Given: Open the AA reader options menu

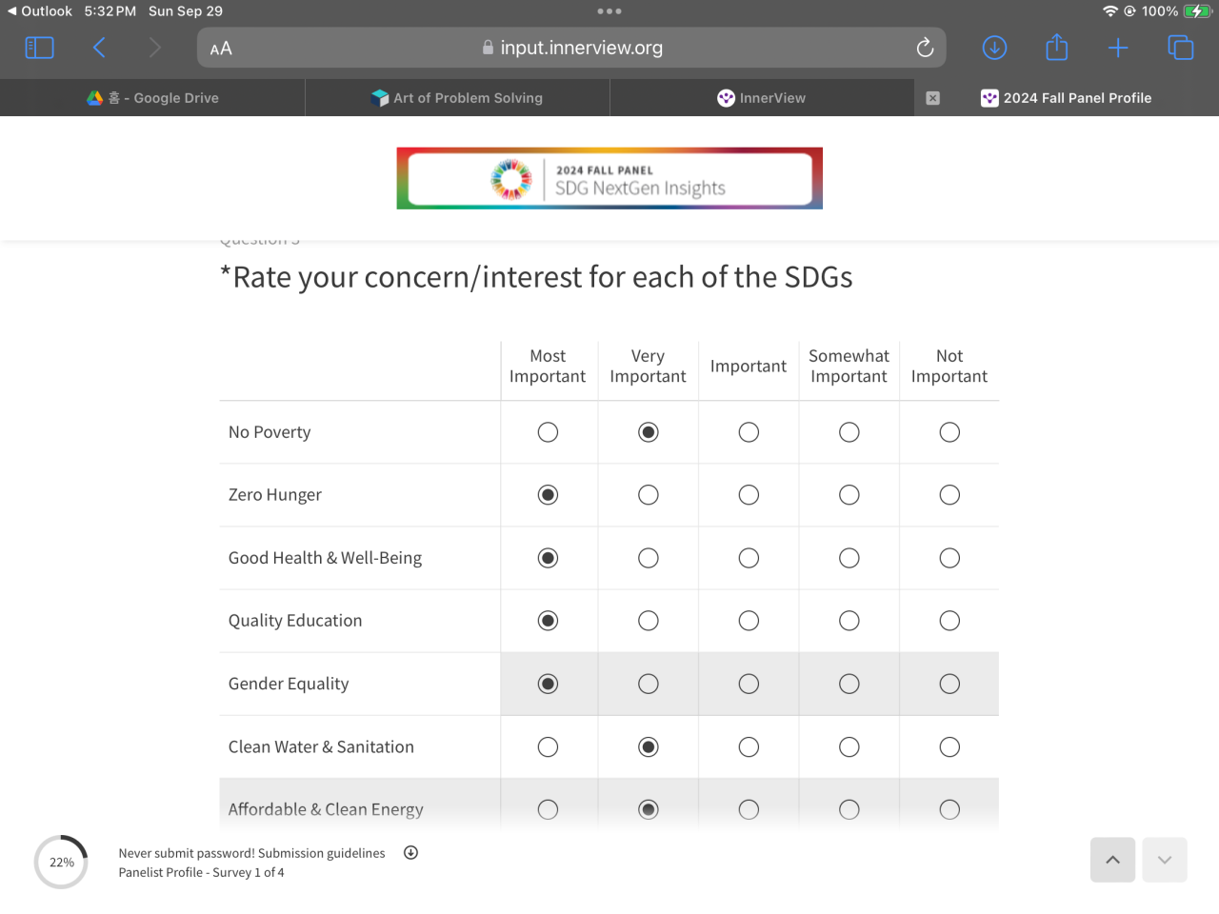Looking at the screenshot, I should click(x=221, y=49).
